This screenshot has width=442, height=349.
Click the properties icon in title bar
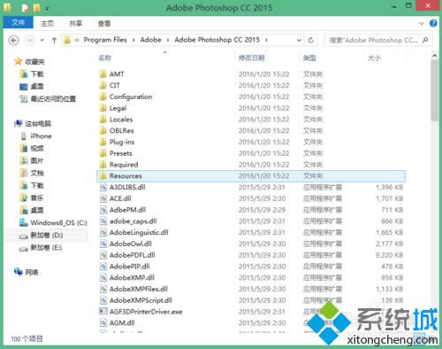click(x=26, y=8)
